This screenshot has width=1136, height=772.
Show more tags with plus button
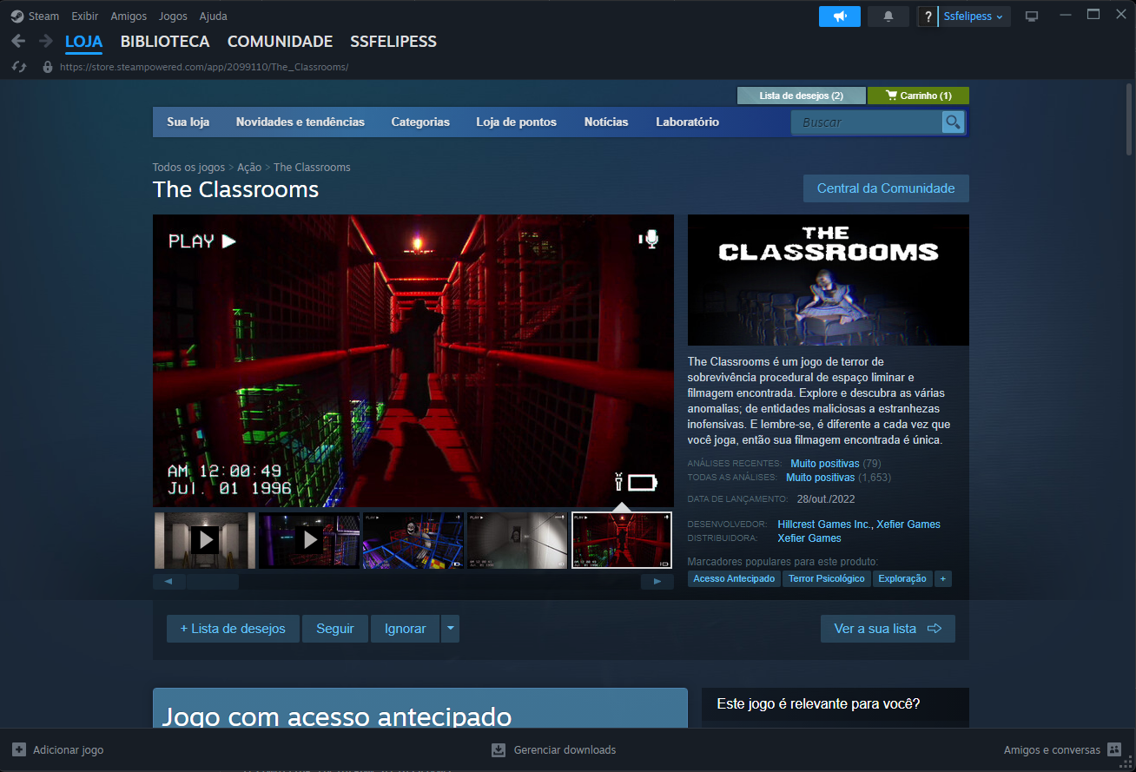pos(943,578)
